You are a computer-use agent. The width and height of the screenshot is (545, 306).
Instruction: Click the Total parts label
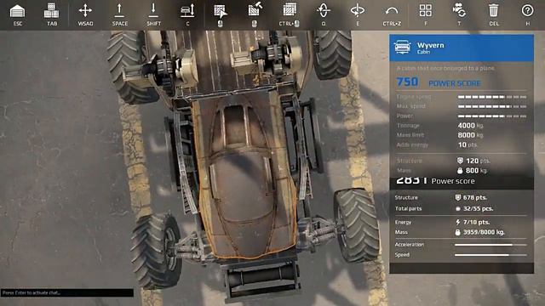coord(408,208)
